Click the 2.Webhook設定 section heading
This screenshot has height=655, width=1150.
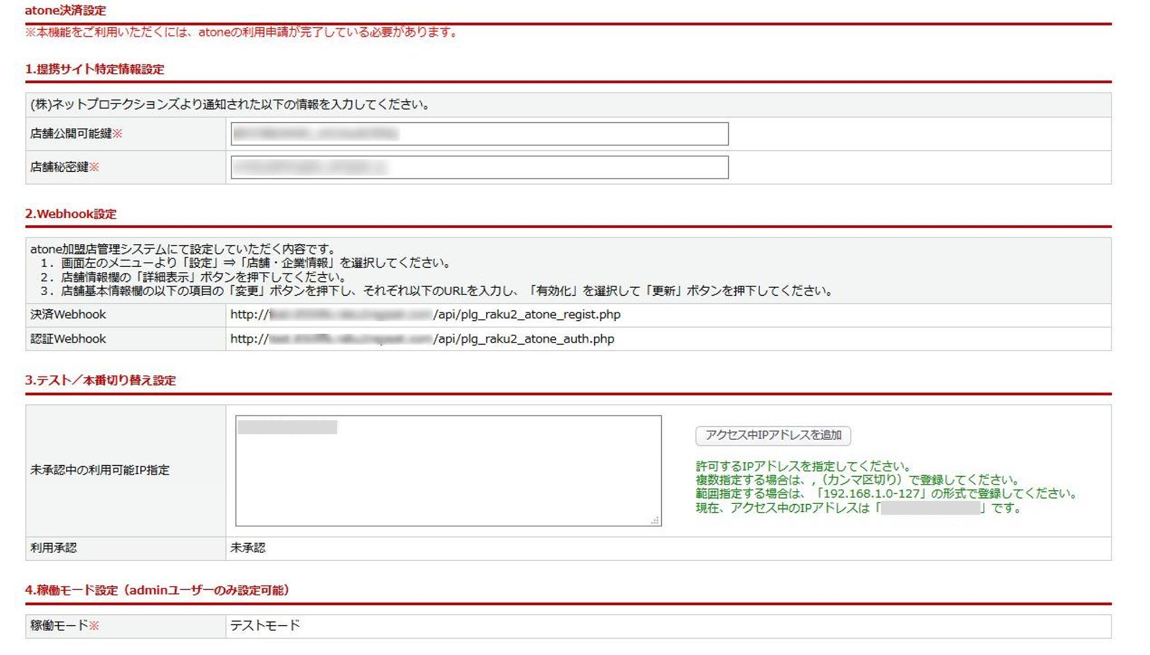coord(70,214)
